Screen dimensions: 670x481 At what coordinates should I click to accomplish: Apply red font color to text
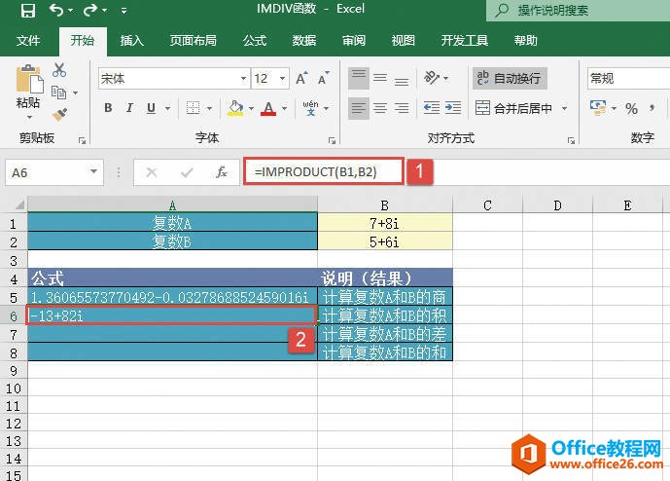pos(268,108)
